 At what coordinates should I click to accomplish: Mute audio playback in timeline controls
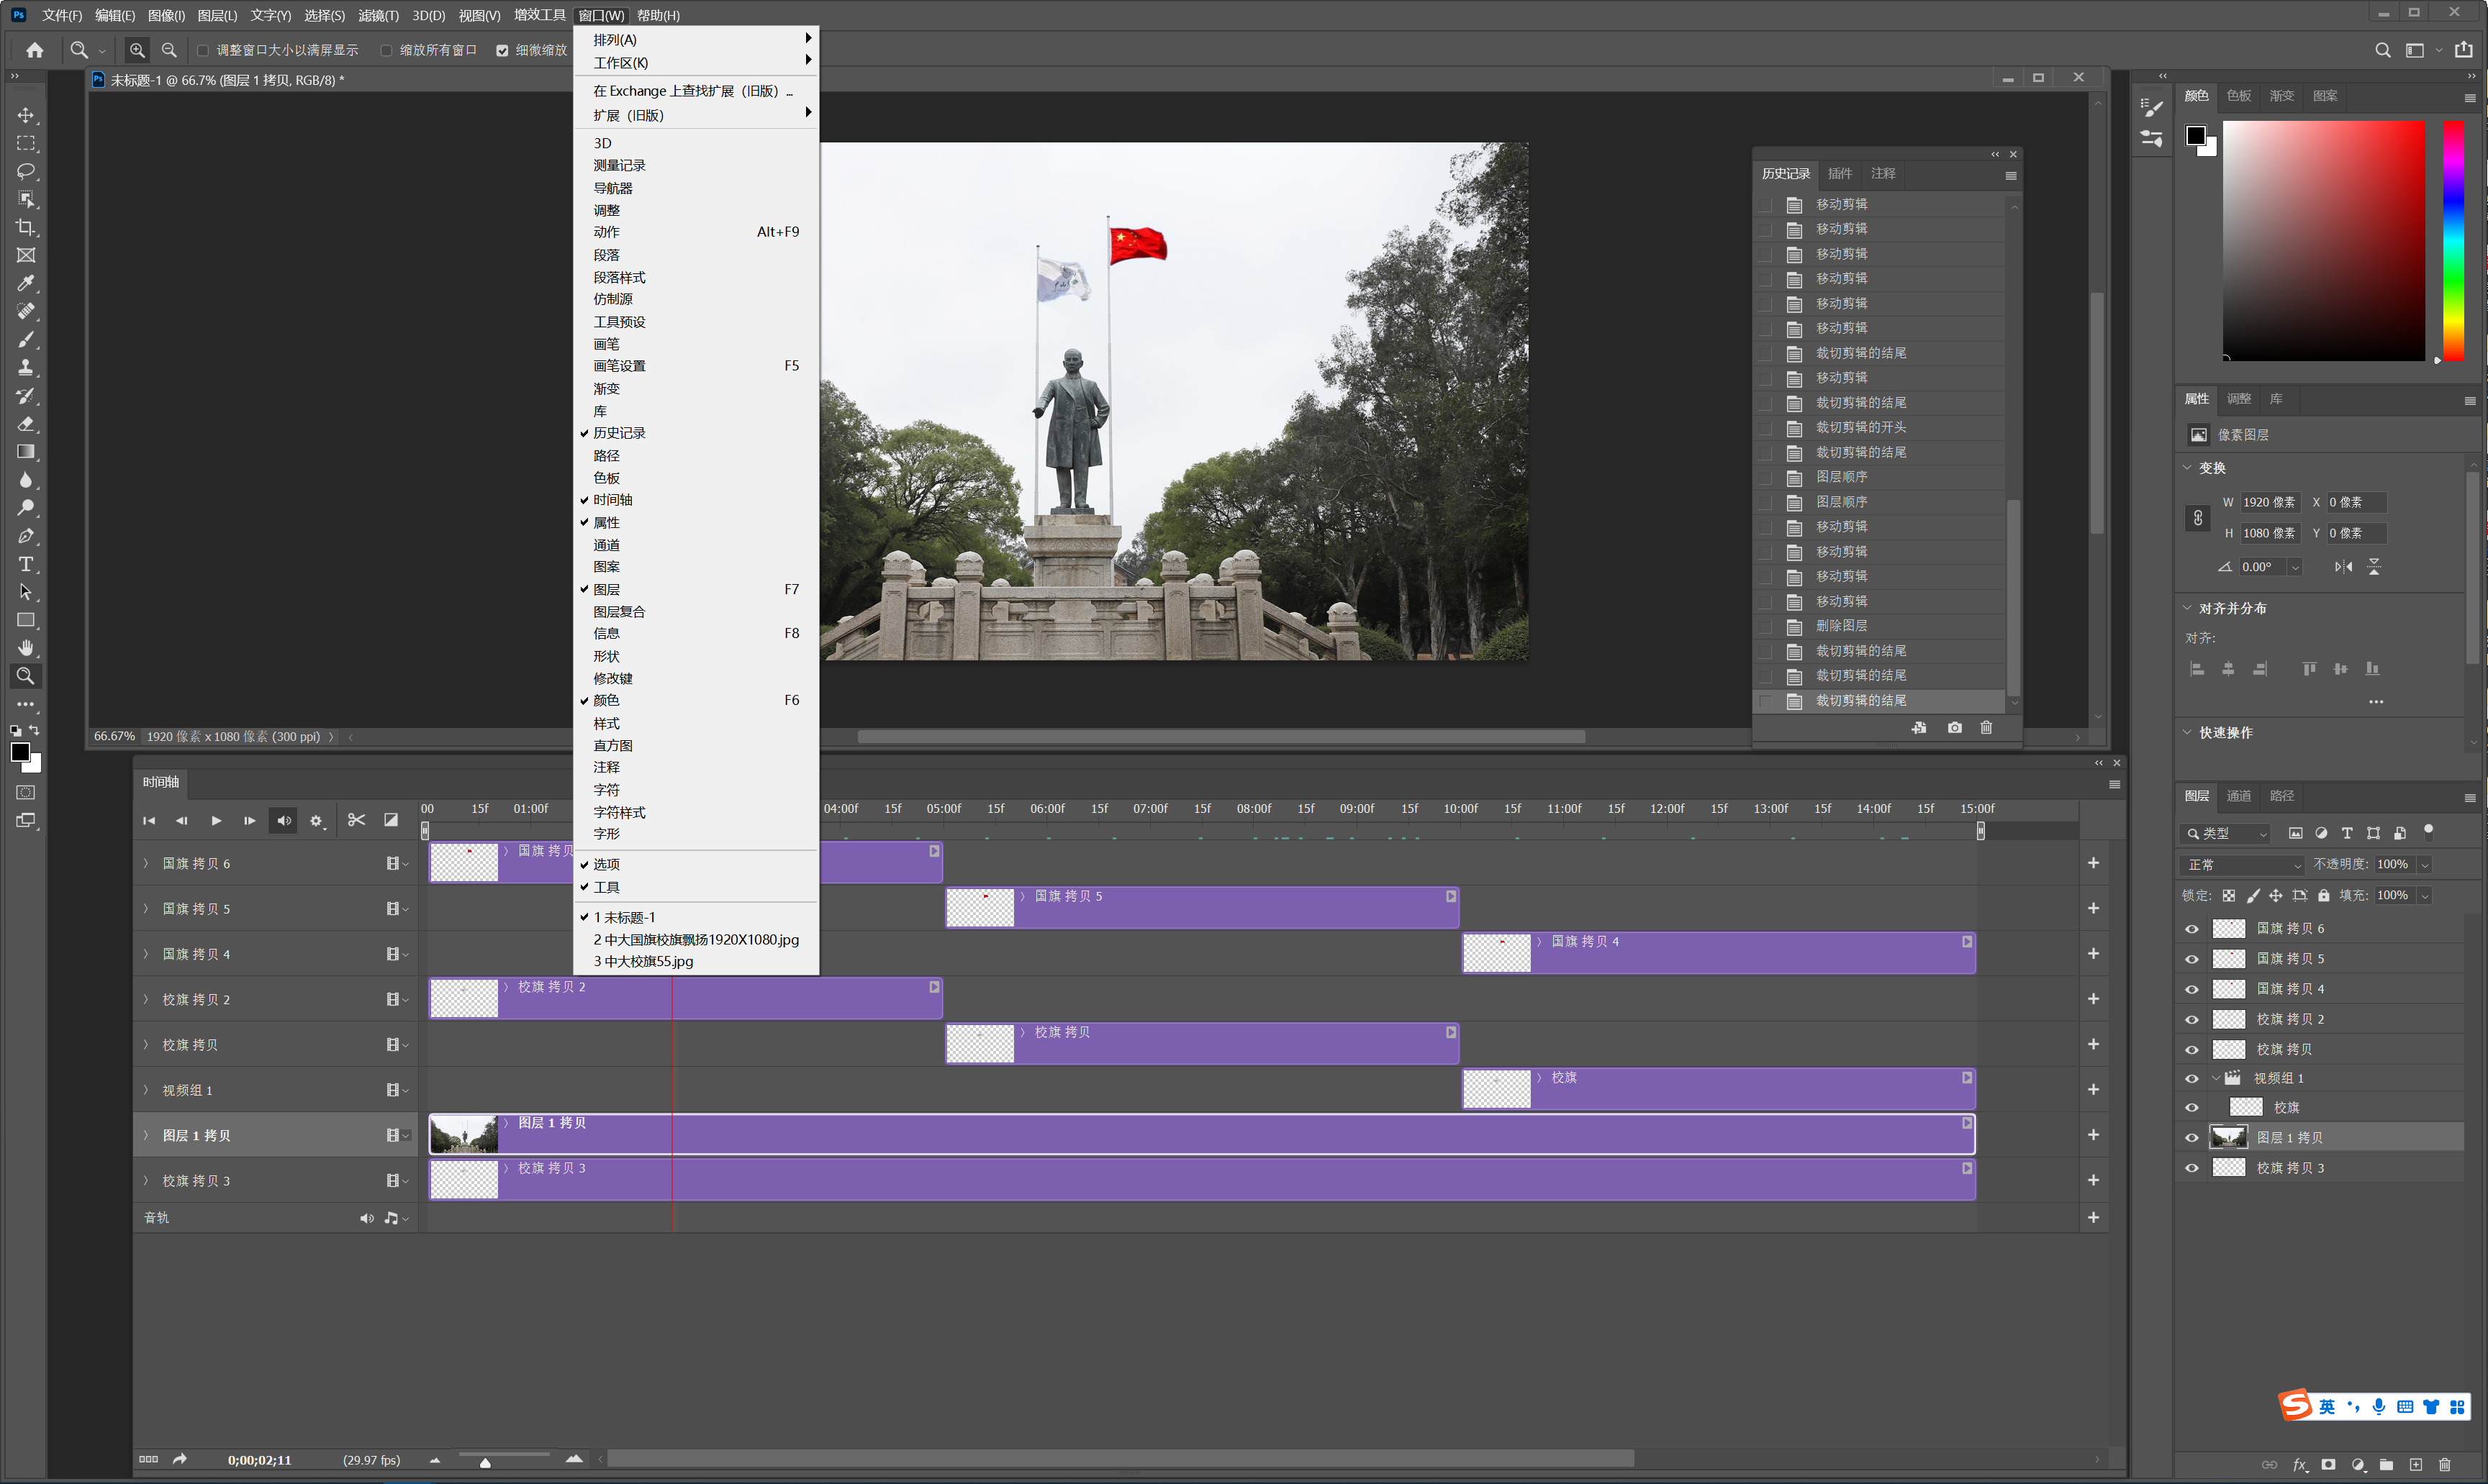pyautogui.click(x=284, y=820)
